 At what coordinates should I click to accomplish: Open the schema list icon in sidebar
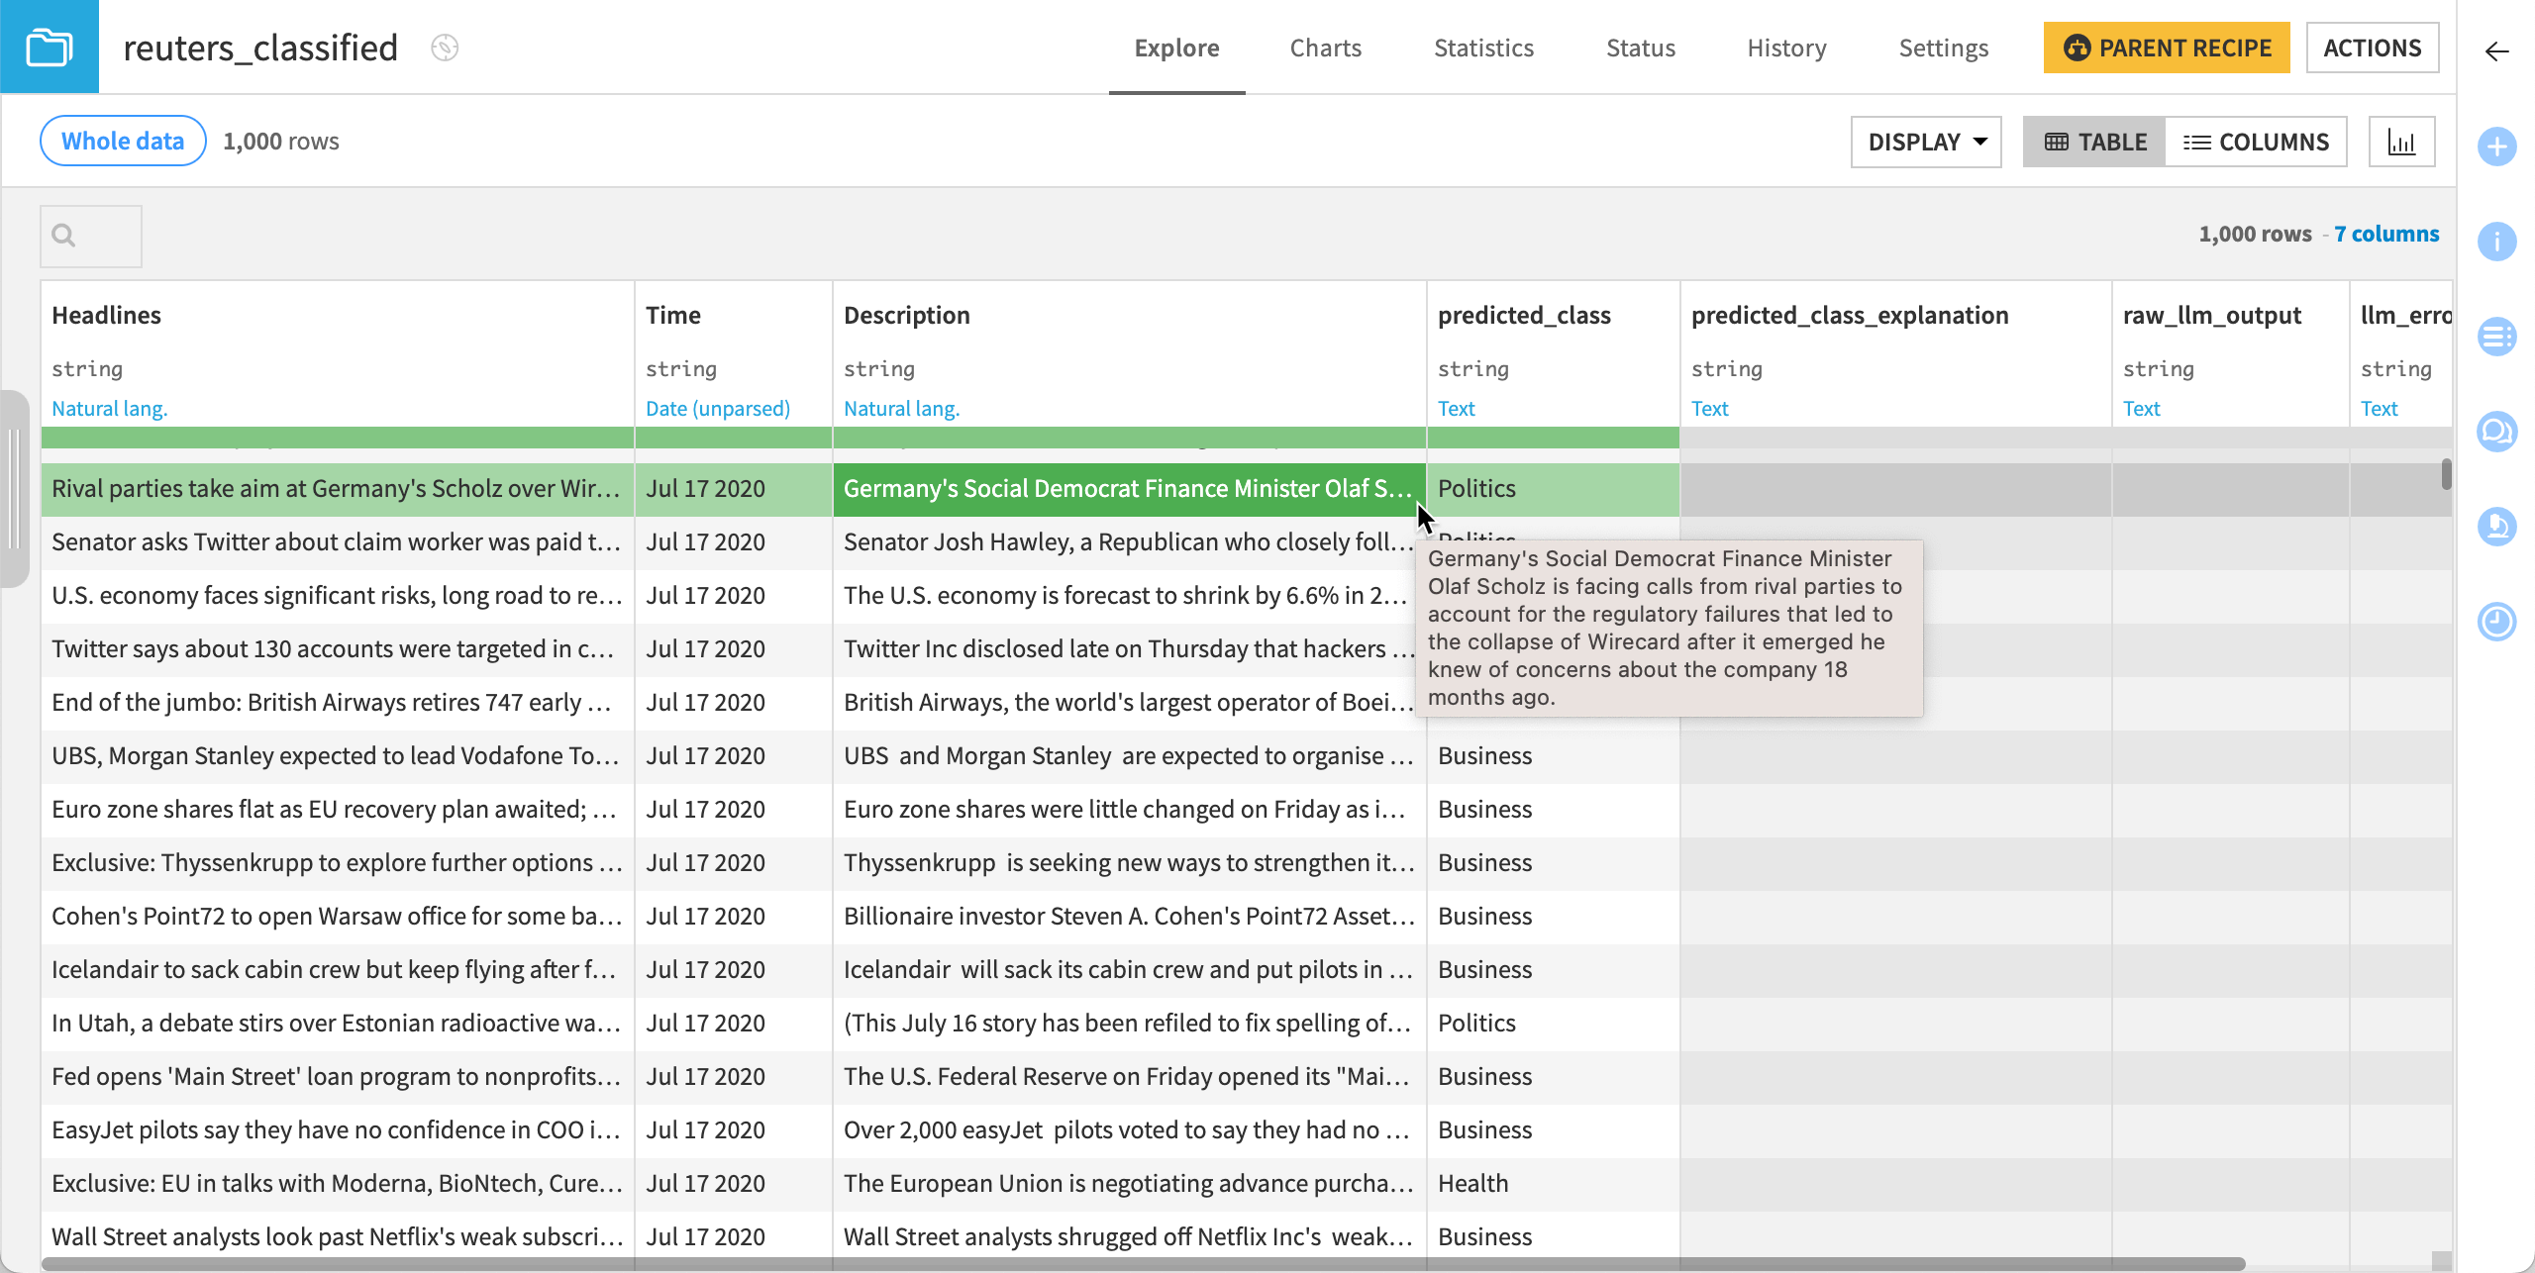tap(2496, 337)
